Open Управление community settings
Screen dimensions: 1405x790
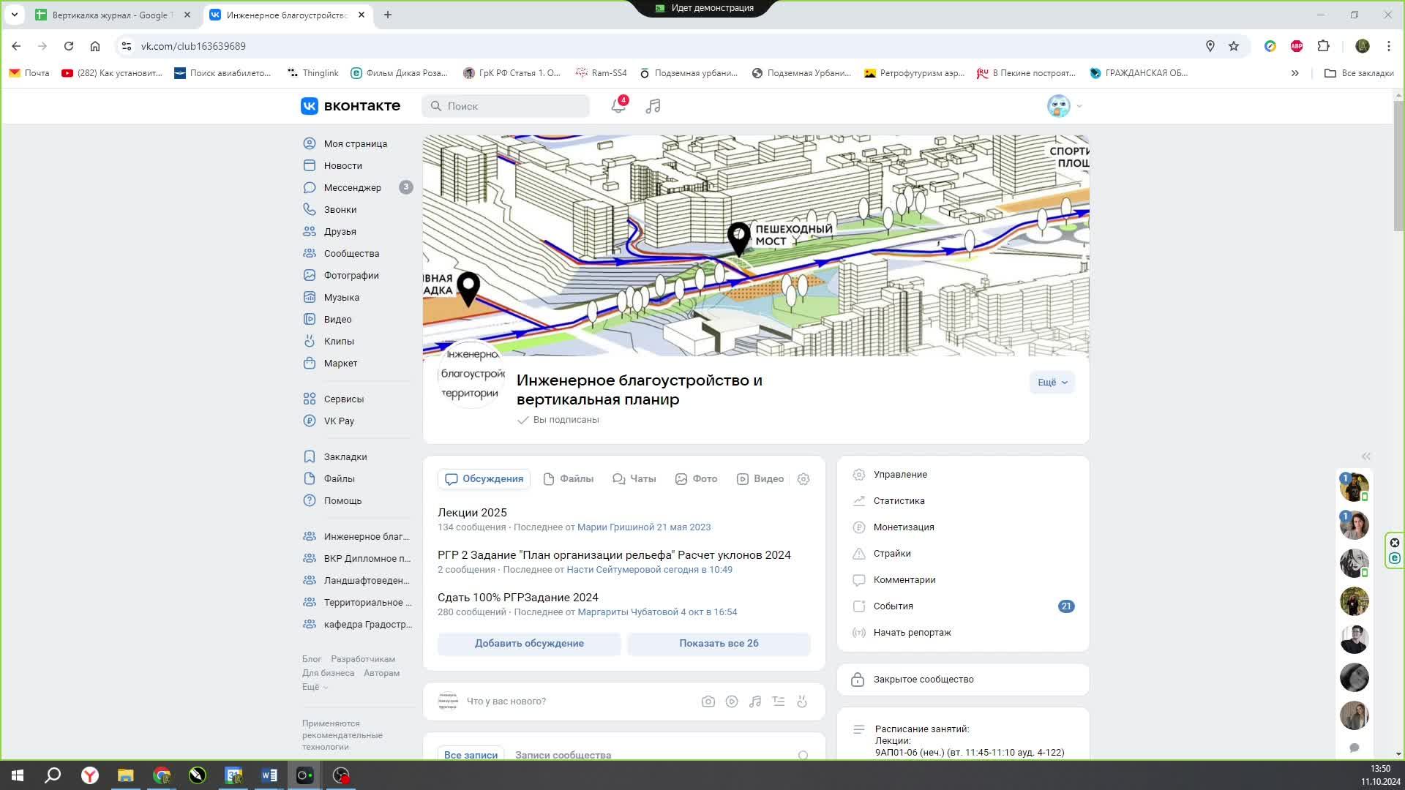pyautogui.click(x=900, y=475)
